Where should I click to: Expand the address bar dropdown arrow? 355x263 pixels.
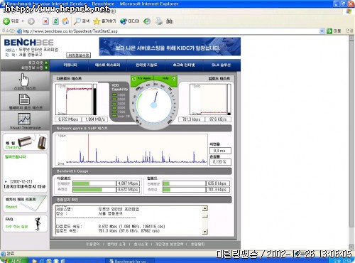[x=322, y=31]
